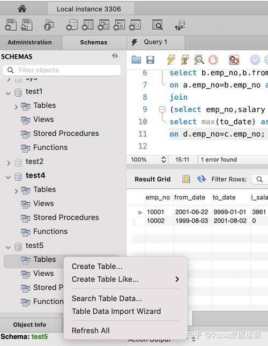Choose Search Table Data... menu entry
This screenshot has height=346, width=268.
point(107,298)
